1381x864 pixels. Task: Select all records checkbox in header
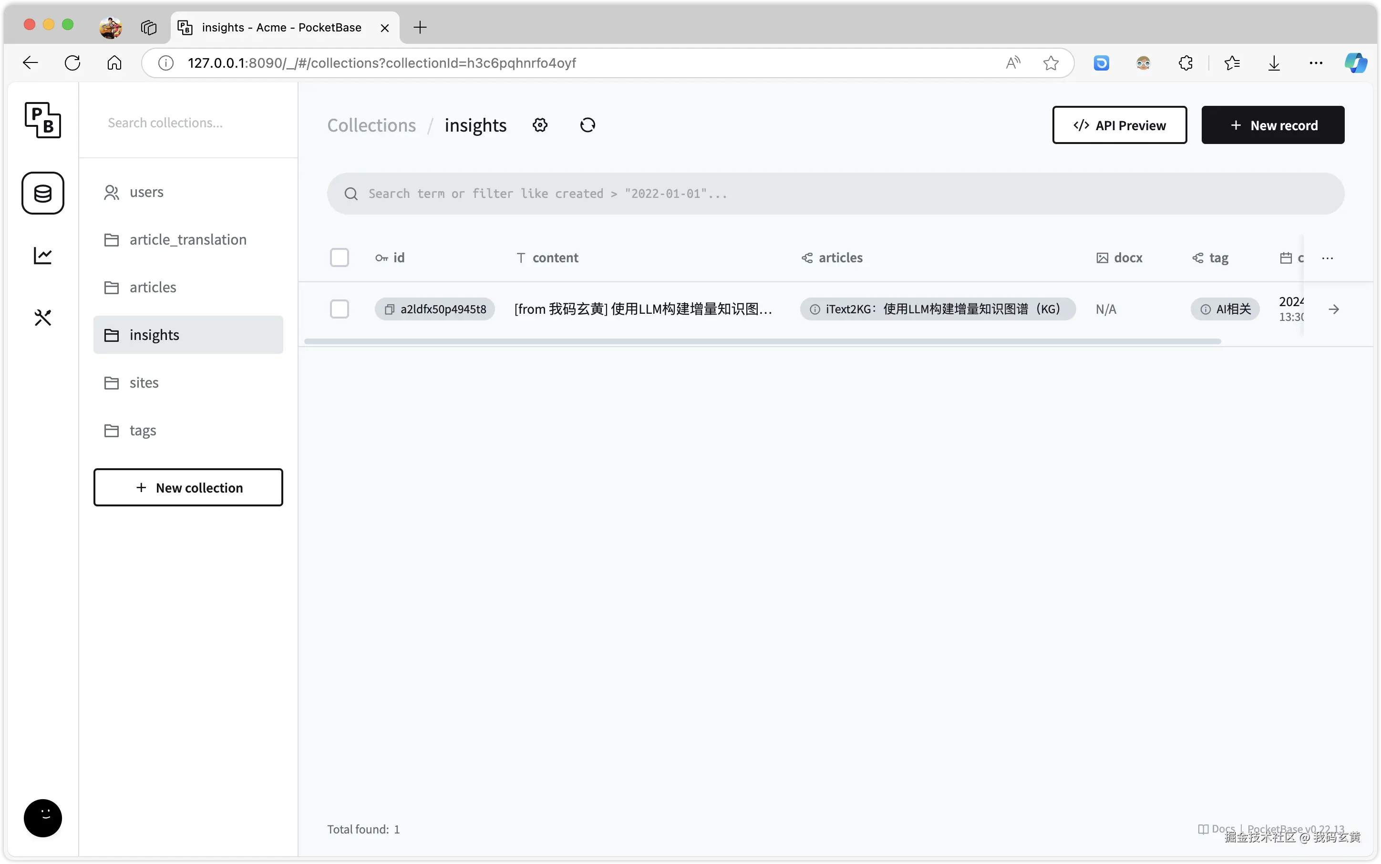[x=340, y=257]
